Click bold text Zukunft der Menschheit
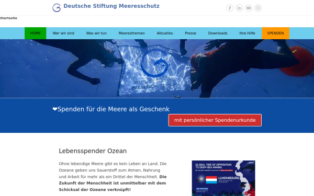314x196 pixels. (113, 183)
